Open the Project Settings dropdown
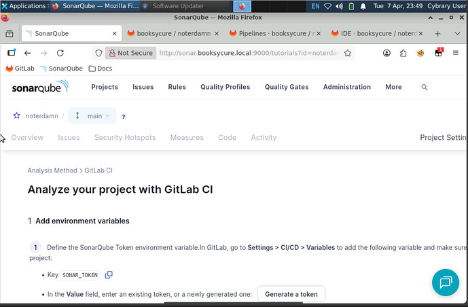 pyautogui.click(x=444, y=137)
